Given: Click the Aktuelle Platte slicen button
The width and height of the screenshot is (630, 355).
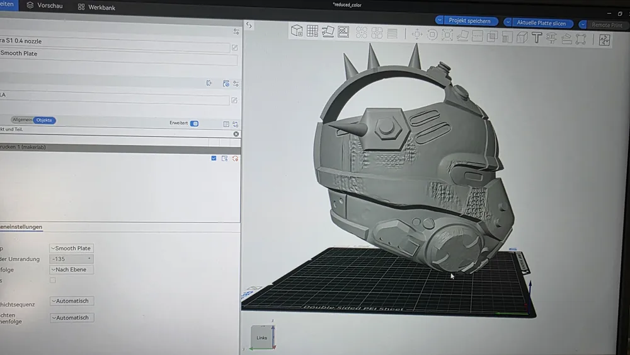Looking at the screenshot, I should tap(541, 23).
